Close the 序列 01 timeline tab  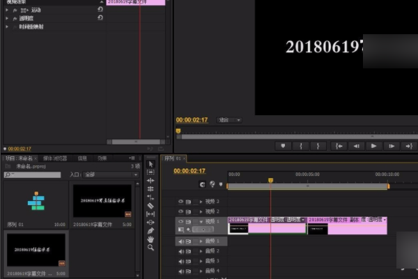click(x=184, y=158)
